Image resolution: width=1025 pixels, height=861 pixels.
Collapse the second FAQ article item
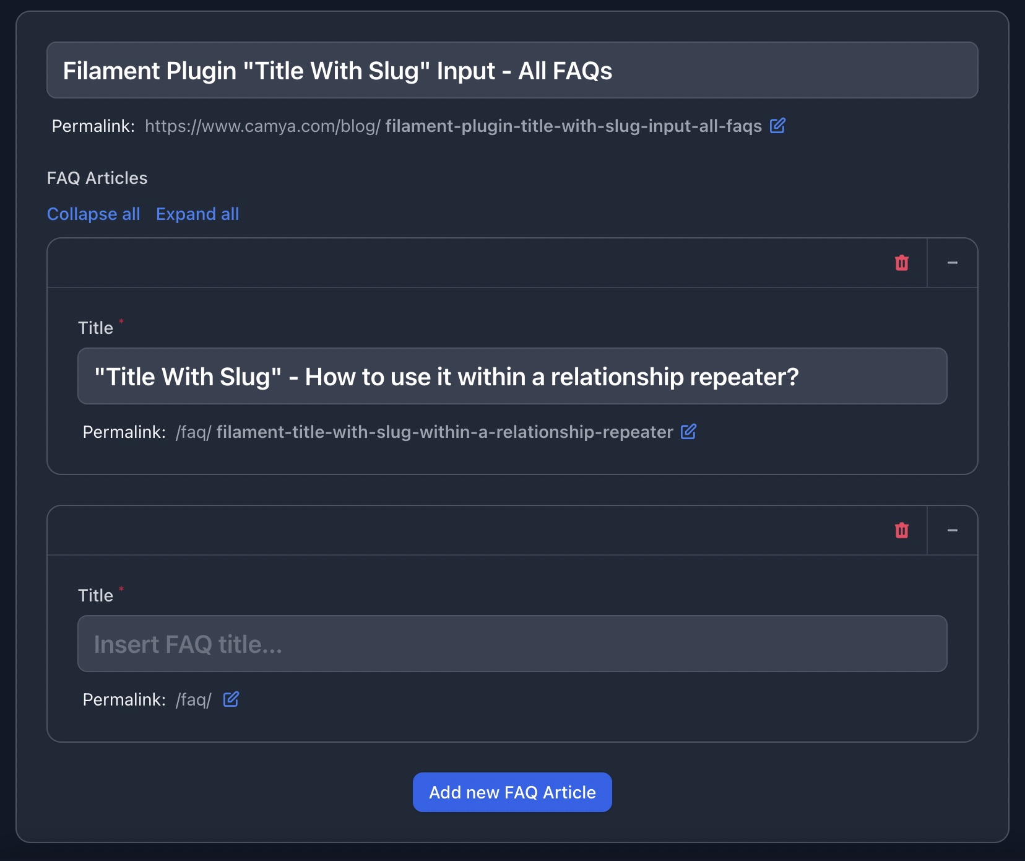[953, 530]
